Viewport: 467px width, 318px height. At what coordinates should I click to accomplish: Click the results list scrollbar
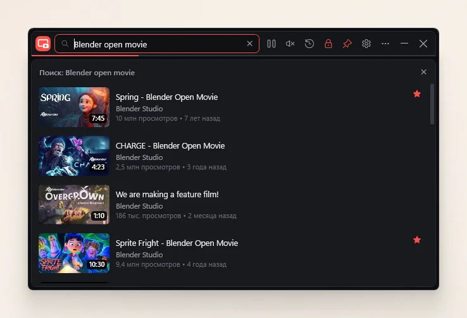pyautogui.click(x=432, y=104)
